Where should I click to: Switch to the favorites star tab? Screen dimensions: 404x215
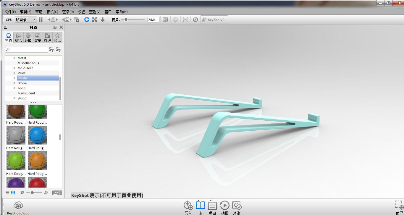[x=57, y=38]
